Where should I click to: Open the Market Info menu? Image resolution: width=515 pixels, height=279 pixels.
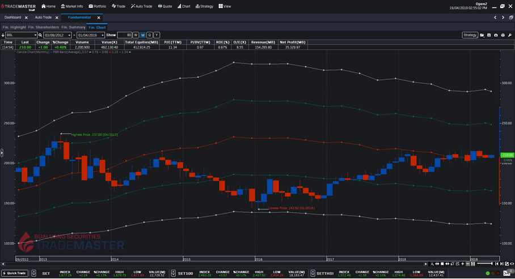71,6
